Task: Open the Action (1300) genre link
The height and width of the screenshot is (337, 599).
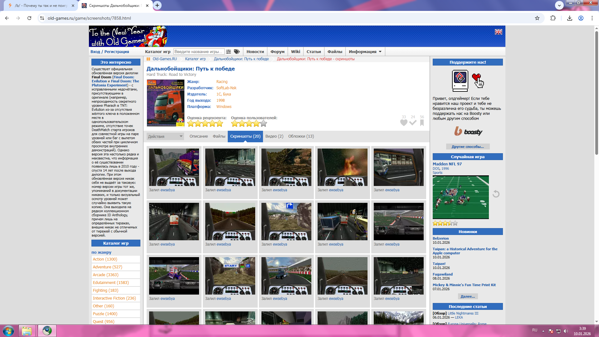Action: tap(105, 259)
